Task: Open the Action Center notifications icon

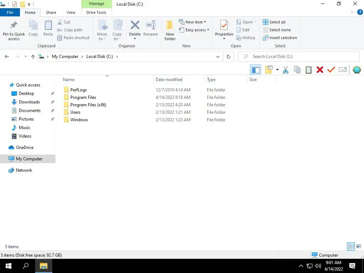Action: click(x=352, y=266)
